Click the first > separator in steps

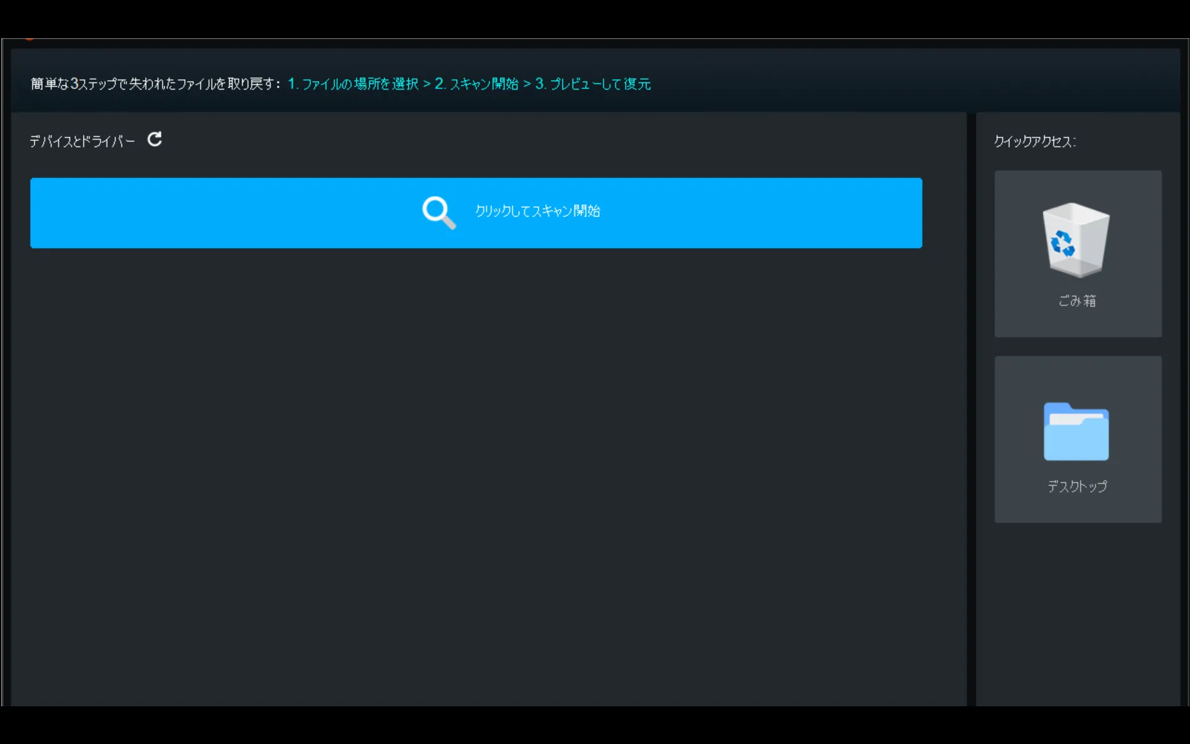(426, 84)
